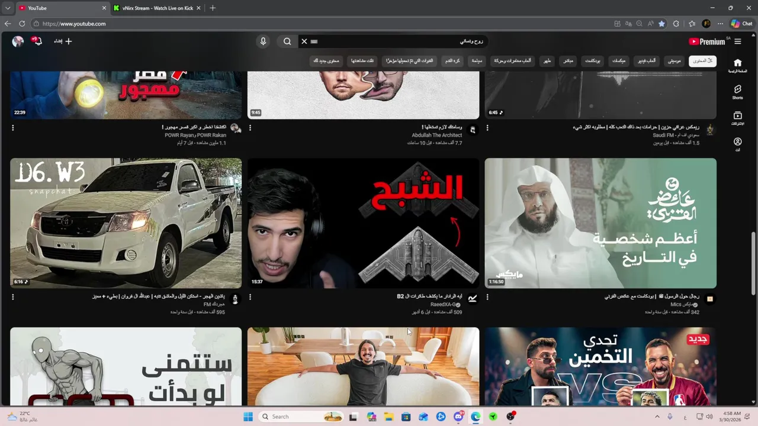Click the Saudi FM channel avatar
The height and width of the screenshot is (426, 758).
pos(709,130)
